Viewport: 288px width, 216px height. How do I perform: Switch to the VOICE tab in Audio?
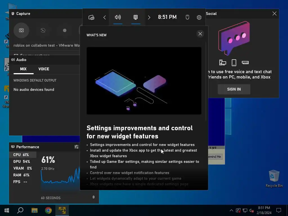click(44, 69)
